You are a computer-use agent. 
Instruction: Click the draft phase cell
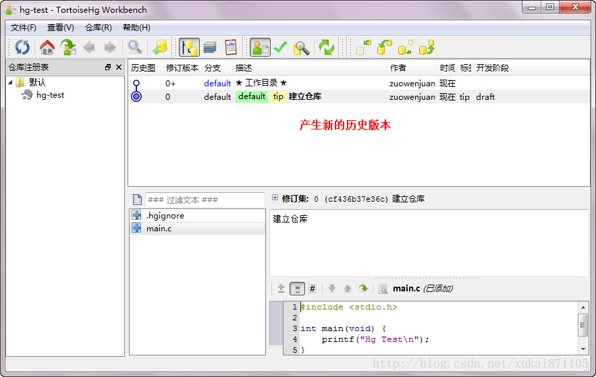pyautogui.click(x=485, y=97)
